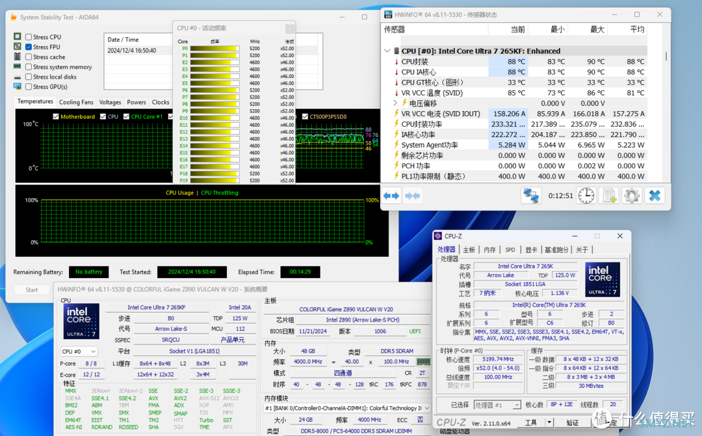Image resolution: width=702 pixels, height=436 pixels.
Task: Open the SPD tab in CPU-Z
Action: pyautogui.click(x=510, y=250)
